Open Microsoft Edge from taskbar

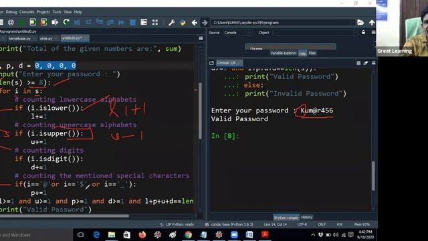[x=96, y=235]
